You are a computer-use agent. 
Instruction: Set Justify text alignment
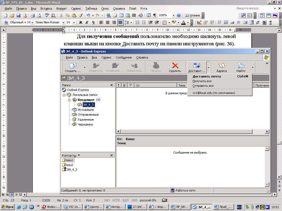point(120,23)
